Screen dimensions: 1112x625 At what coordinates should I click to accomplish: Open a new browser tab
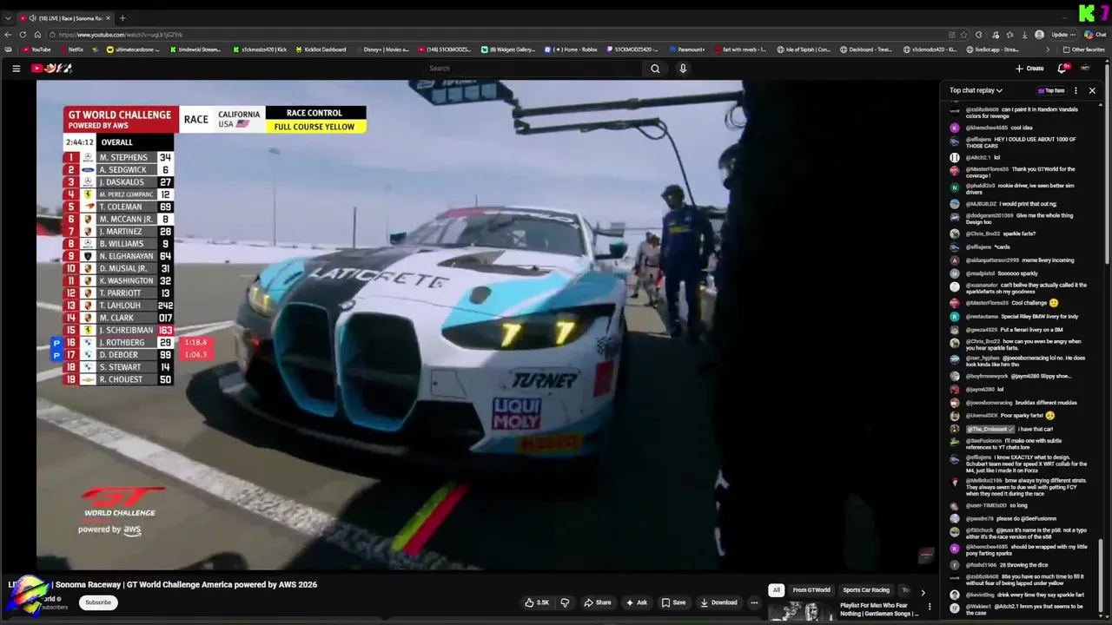click(122, 18)
